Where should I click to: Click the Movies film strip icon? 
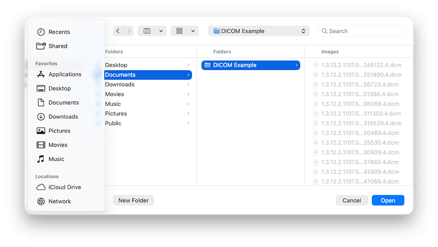pyautogui.click(x=41, y=145)
